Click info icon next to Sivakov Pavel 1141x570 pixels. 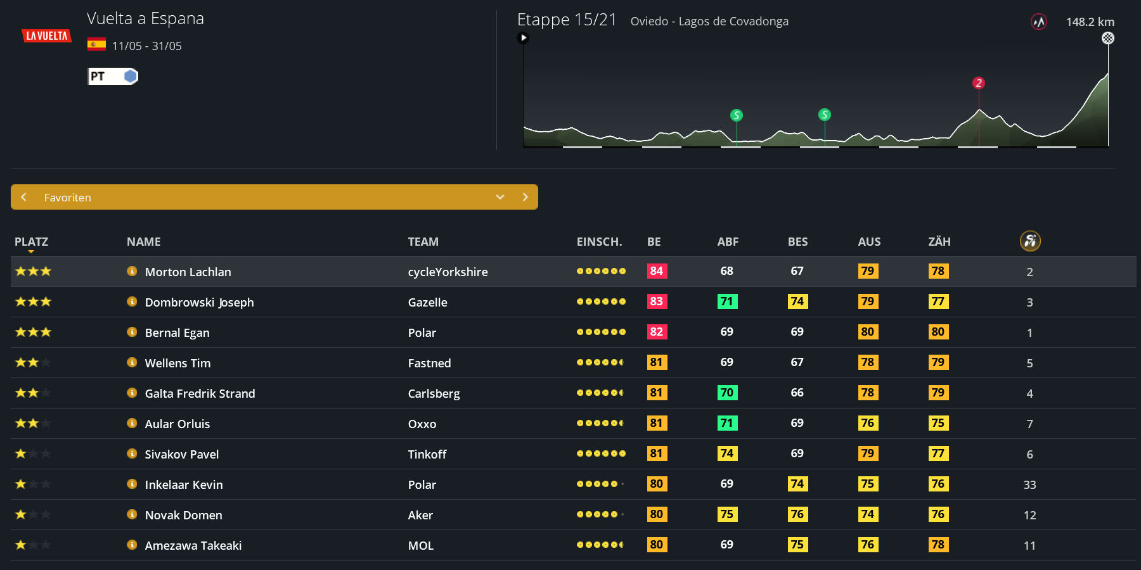click(x=132, y=453)
